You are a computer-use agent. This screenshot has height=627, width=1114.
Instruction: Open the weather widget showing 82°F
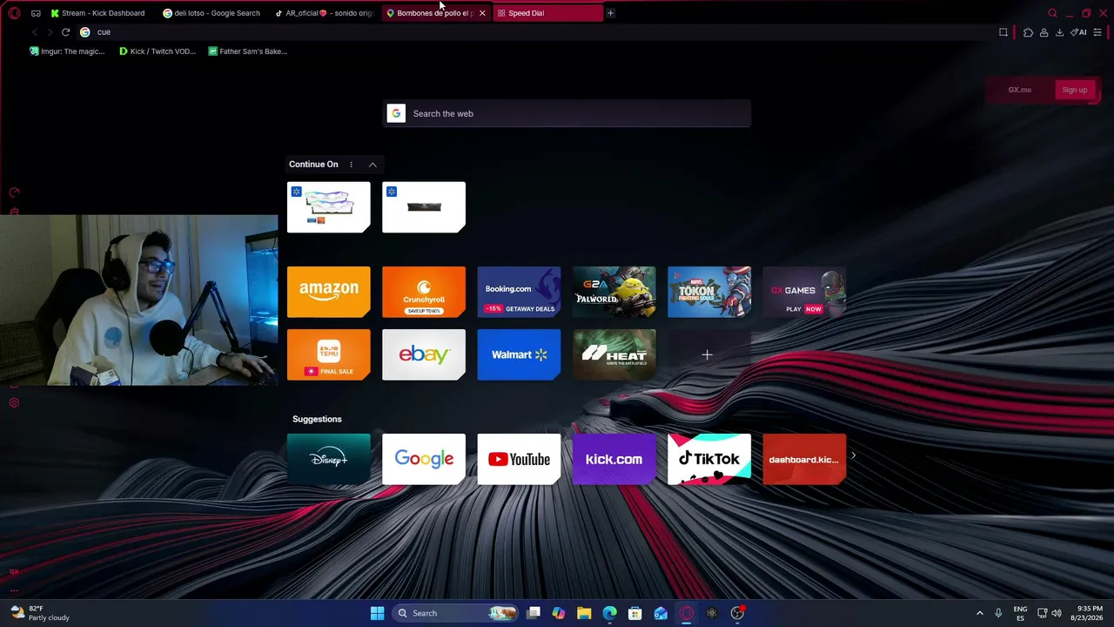click(40, 613)
